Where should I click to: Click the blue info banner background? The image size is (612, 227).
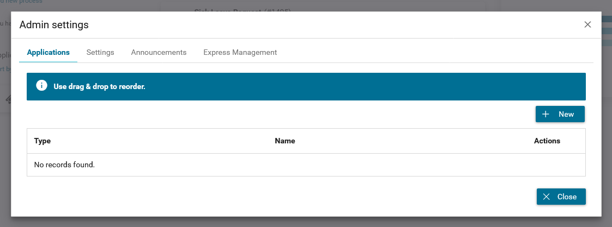point(306,87)
